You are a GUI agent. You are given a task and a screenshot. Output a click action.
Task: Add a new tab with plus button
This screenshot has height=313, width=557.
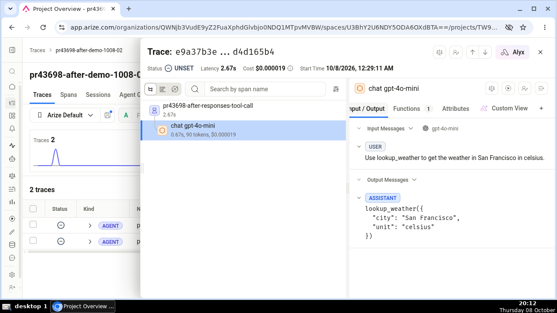[x=541, y=108]
